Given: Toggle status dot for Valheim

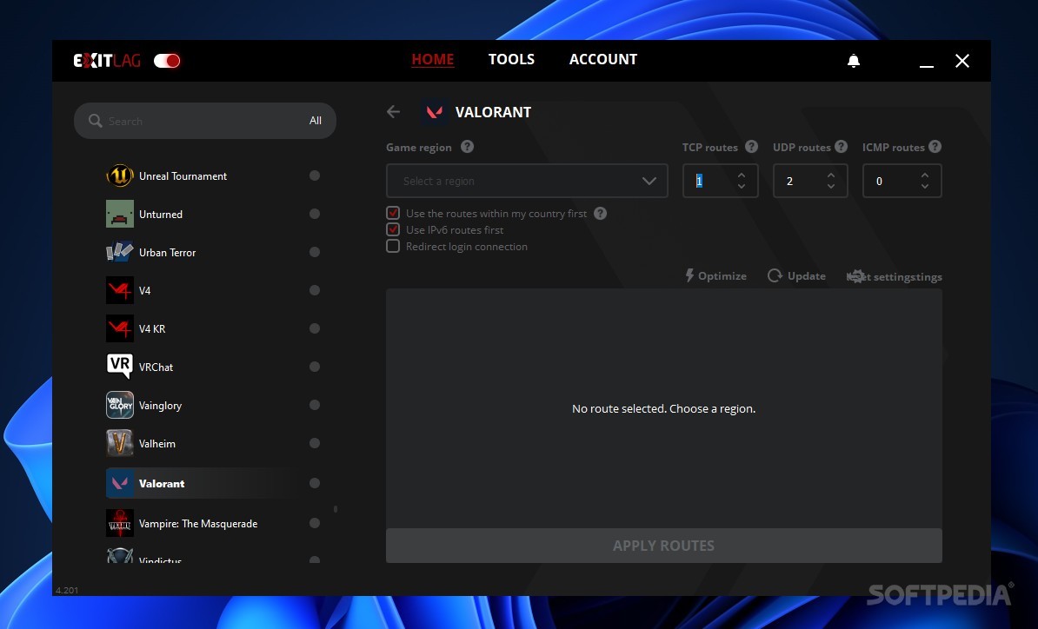Looking at the screenshot, I should (x=315, y=443).
